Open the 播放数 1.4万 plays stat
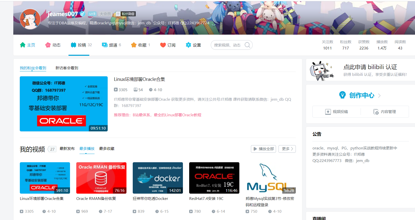 tap(382, 45)
